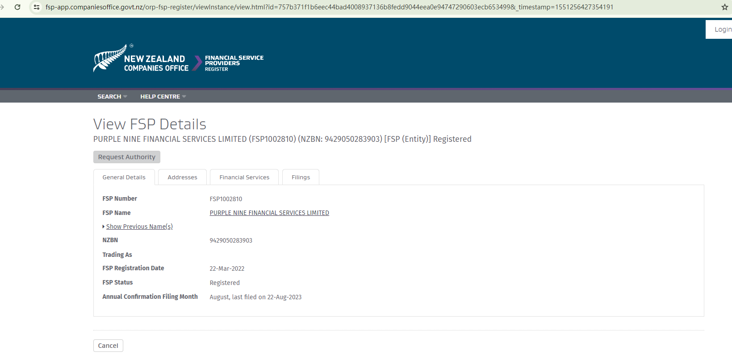Screen dimensions: 732x355
Task: Click the registration date 22-Mar-2022
Action: point(227,268)
